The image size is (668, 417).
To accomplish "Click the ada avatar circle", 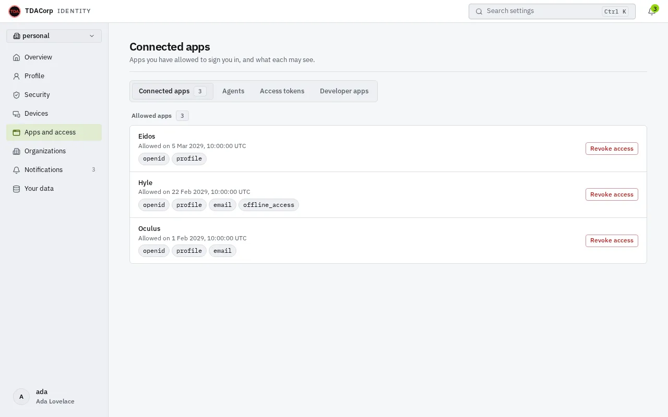I will 21,397.
